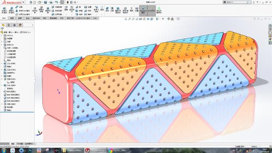Viewport: 272px width, 153px height.
Task: Open the Motion Study tab at bottom
Action: (29, 144)
